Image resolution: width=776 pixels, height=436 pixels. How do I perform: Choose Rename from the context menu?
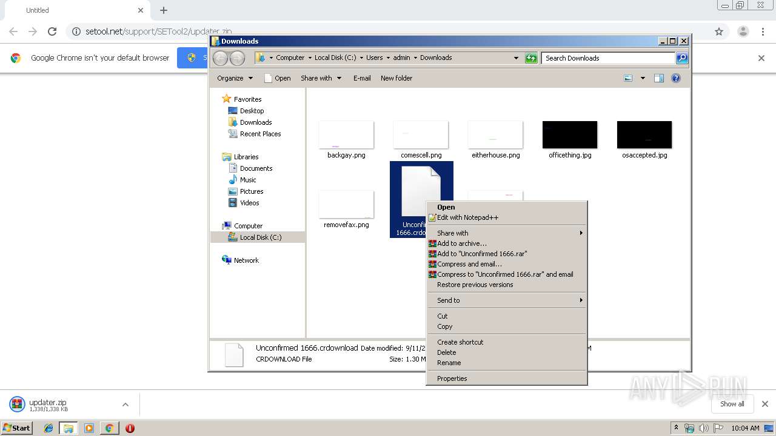[507, 363]
